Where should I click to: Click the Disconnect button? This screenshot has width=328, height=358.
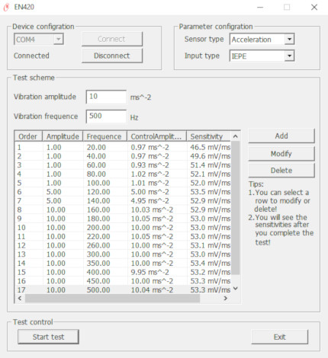click(112, 56)
